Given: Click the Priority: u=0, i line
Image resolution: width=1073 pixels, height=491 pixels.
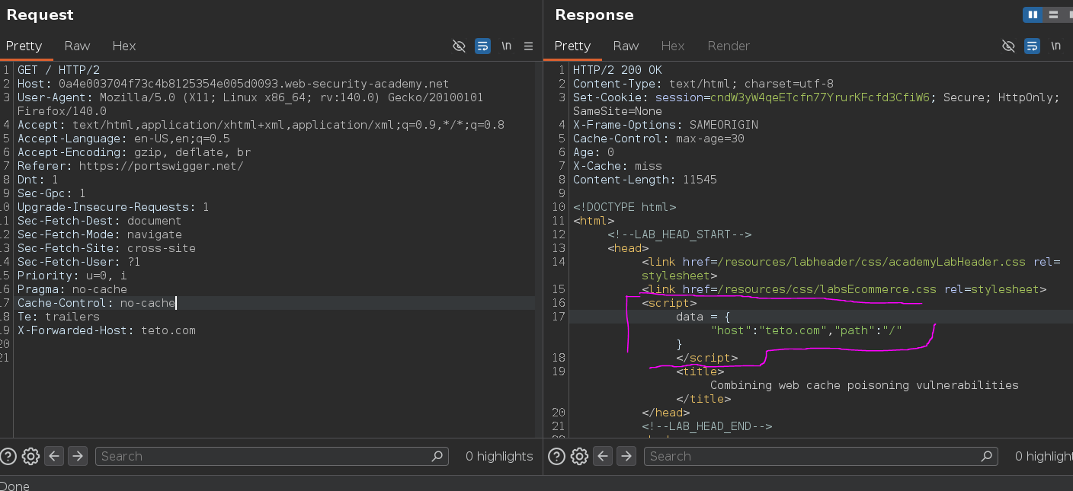Looking at the screenshot, I should [72, 276].
